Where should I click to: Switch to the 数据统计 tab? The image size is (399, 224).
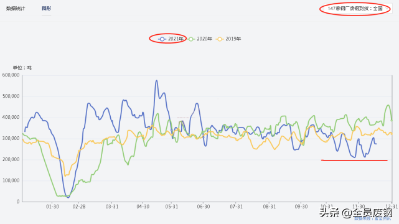click(16, 9)
